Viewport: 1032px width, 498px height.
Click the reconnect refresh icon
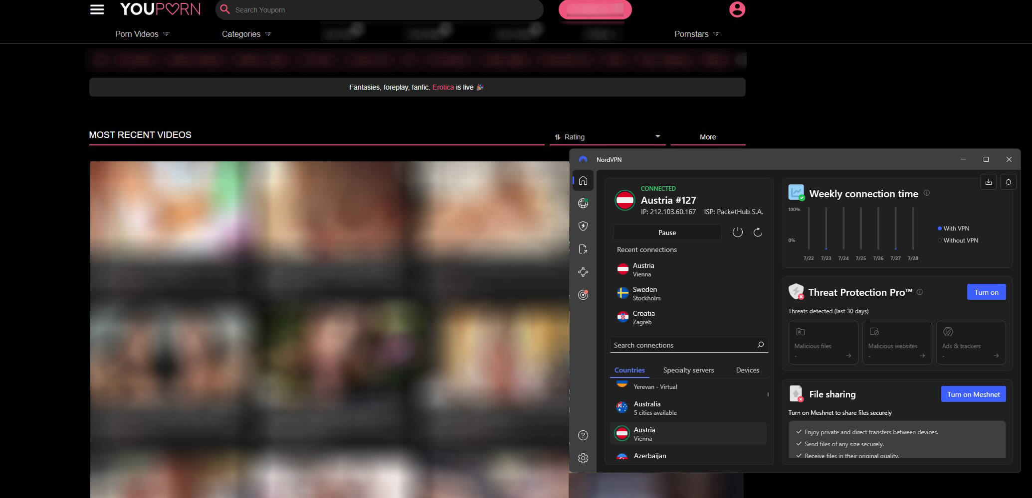758,232
